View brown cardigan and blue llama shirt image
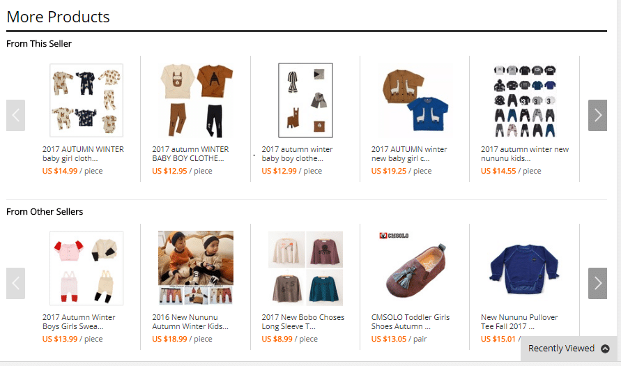 click(415, 100)
